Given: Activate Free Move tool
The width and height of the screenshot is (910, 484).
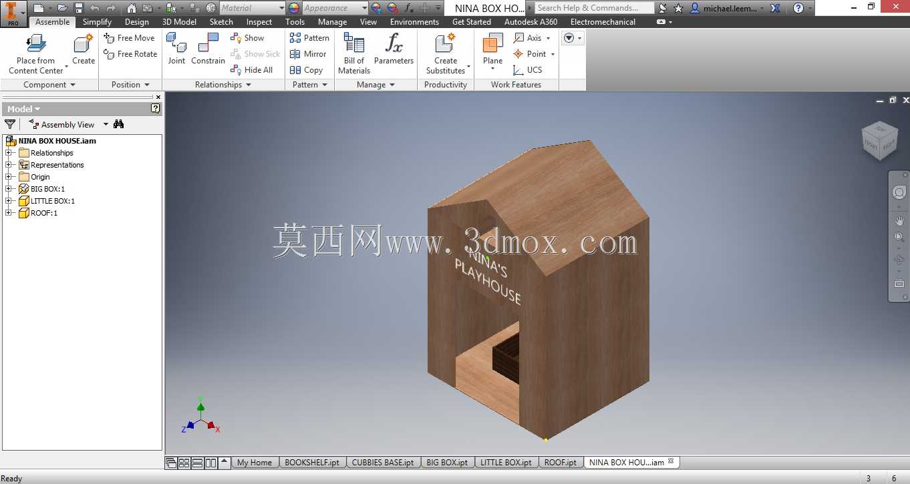Looking at the screenshot, I should 130,38.
